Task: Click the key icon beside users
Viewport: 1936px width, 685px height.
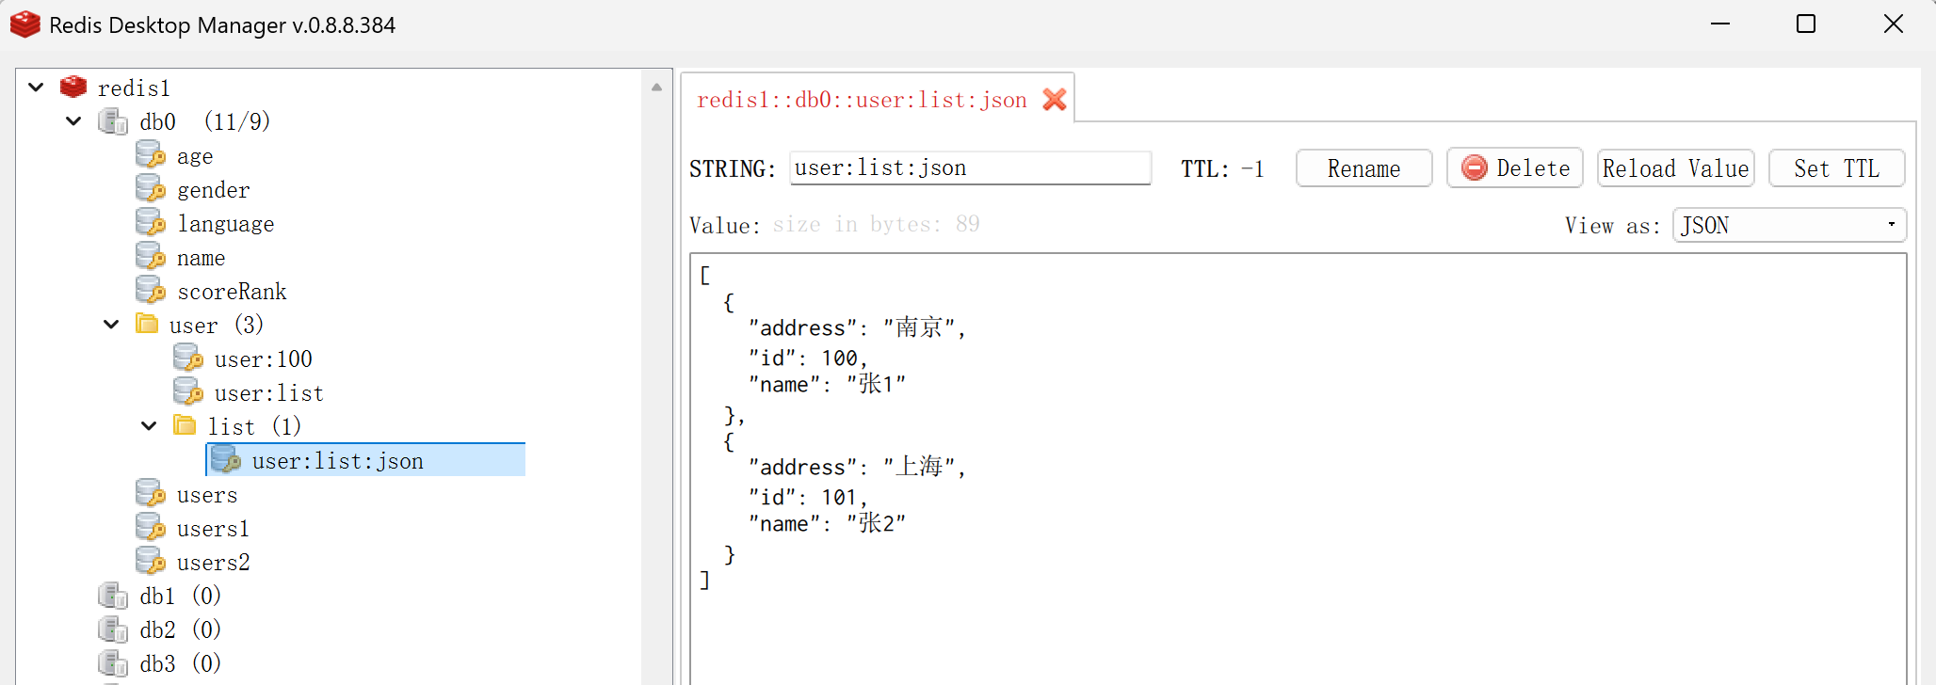Action: tap(151, 493)
